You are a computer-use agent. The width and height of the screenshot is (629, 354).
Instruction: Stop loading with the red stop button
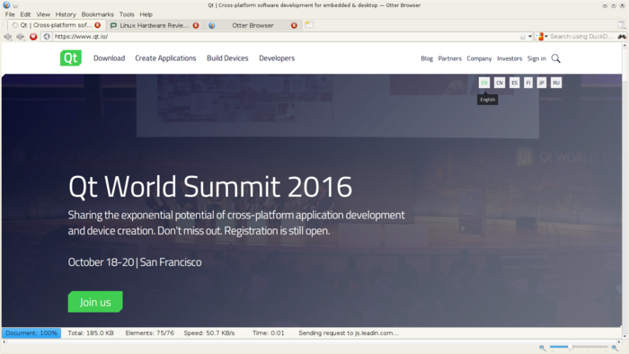(33, 37)
